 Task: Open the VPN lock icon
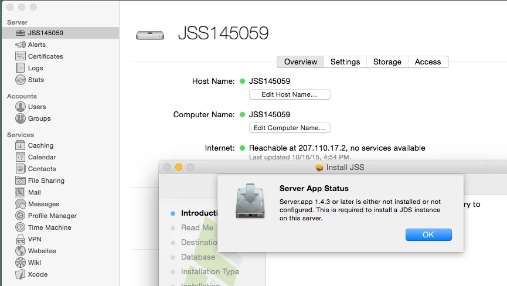pos(20,239)
